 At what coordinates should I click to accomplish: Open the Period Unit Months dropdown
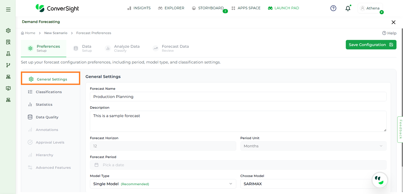pos(313,146)
